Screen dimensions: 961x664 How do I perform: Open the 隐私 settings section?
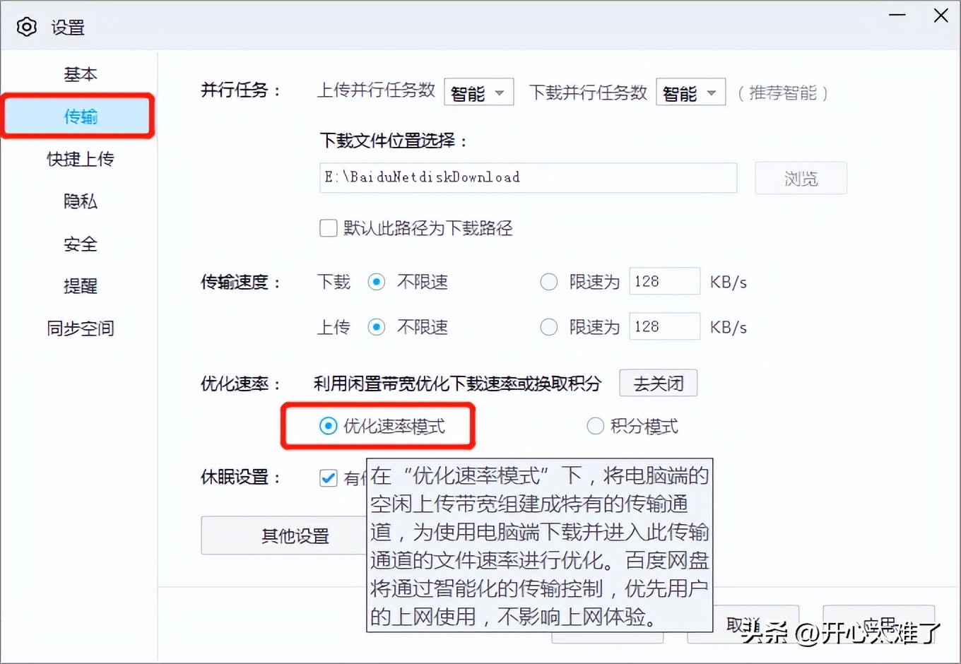(80, 201)
